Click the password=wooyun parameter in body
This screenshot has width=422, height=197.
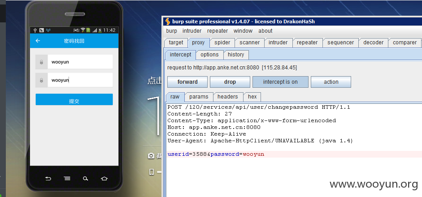(x=237, y=154)
